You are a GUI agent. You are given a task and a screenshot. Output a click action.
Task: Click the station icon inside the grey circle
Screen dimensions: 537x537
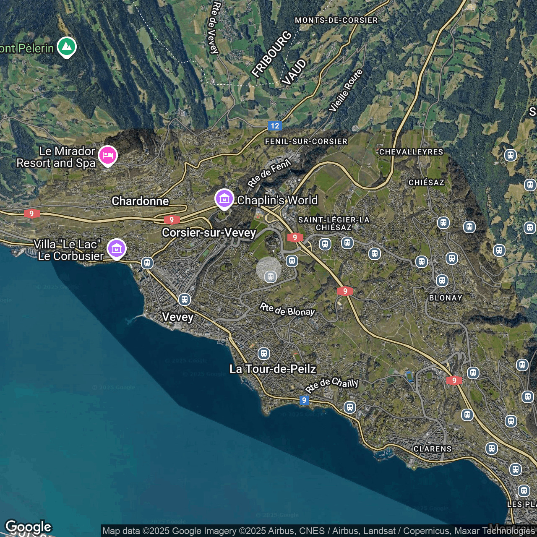click(x=271, y=276)
